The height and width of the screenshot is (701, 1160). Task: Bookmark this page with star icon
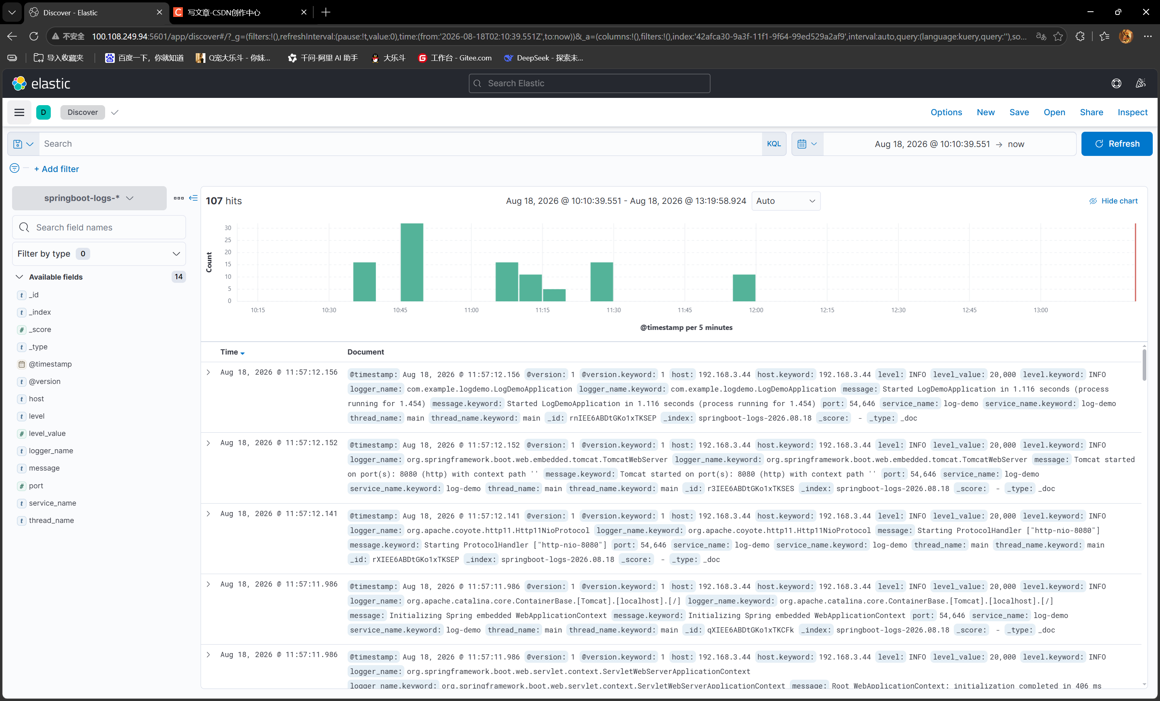1058,36
